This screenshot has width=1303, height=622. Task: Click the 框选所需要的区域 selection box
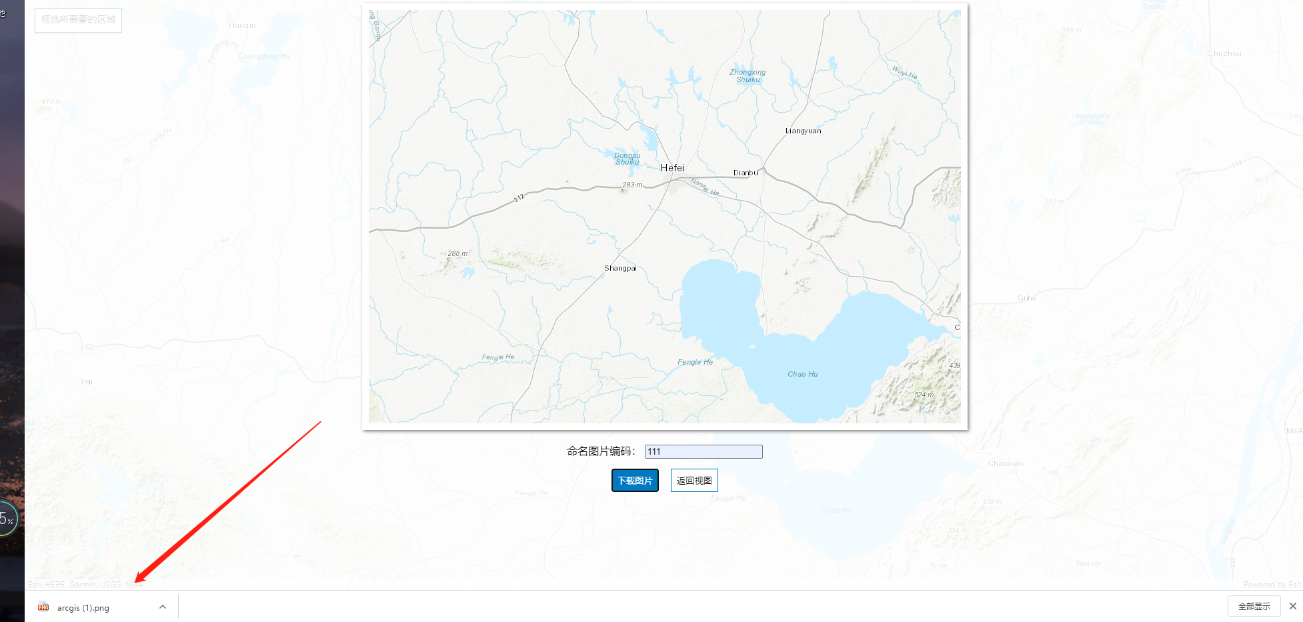click(x=78, y=20)
